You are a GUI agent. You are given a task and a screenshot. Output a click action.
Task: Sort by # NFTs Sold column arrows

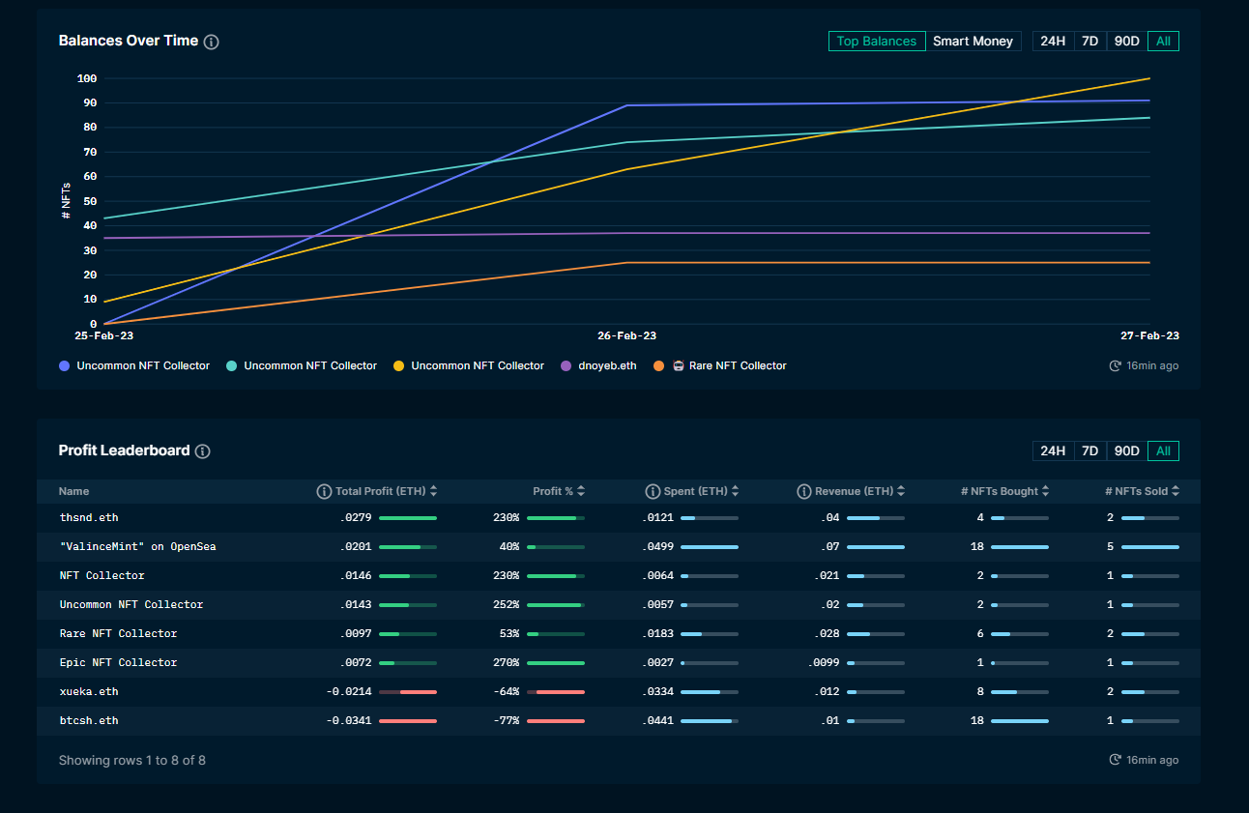point(1176,491)
